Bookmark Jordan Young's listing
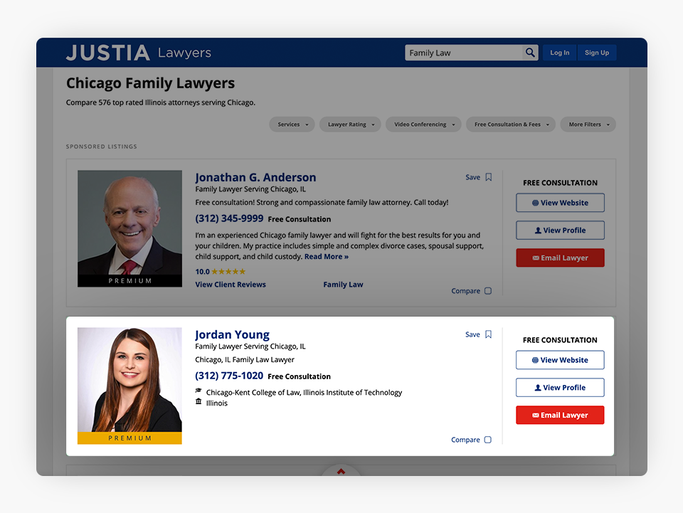683x513 pixels. 488,334
